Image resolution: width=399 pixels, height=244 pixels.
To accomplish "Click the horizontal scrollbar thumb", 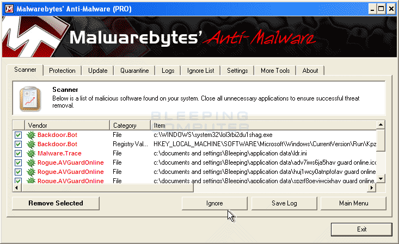I will click(107, 188).
